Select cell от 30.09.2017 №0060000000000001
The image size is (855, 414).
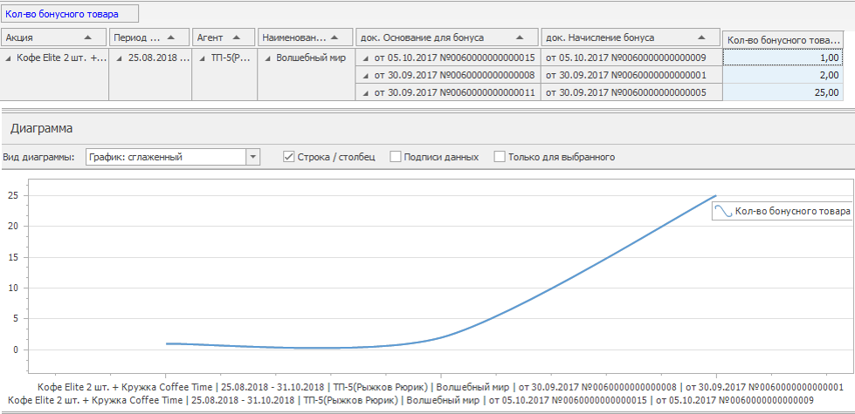(x=632, y=75)
